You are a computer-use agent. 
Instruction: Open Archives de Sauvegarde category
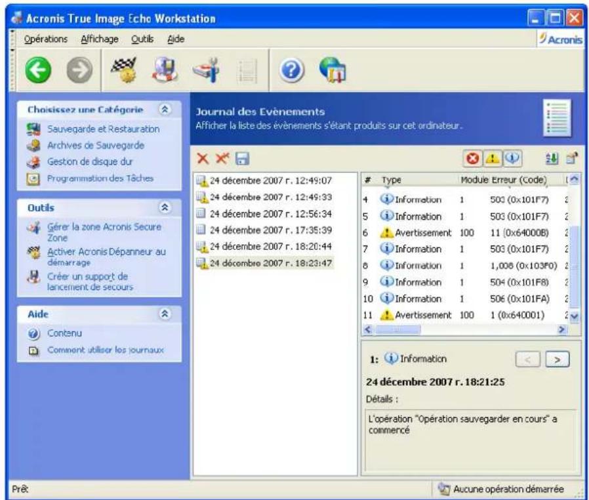point(95,146)
